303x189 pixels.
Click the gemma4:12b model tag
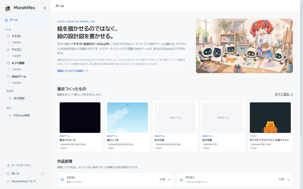coord(210,144)
